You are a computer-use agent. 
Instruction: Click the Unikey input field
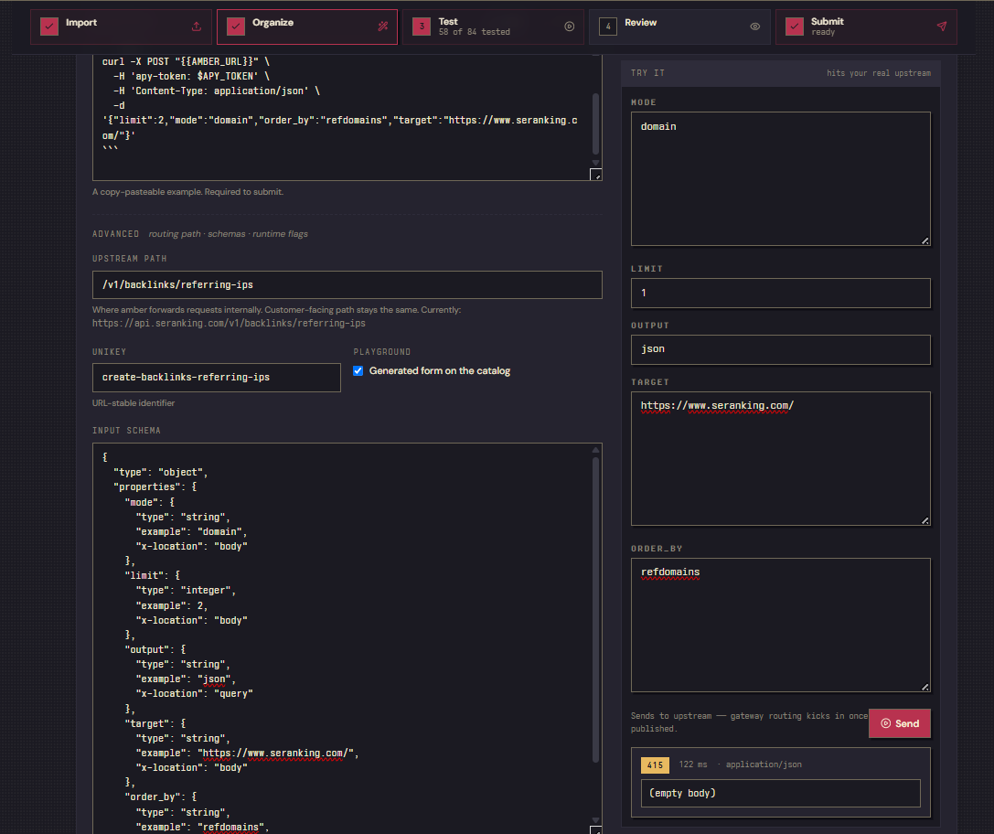(216, 377)
